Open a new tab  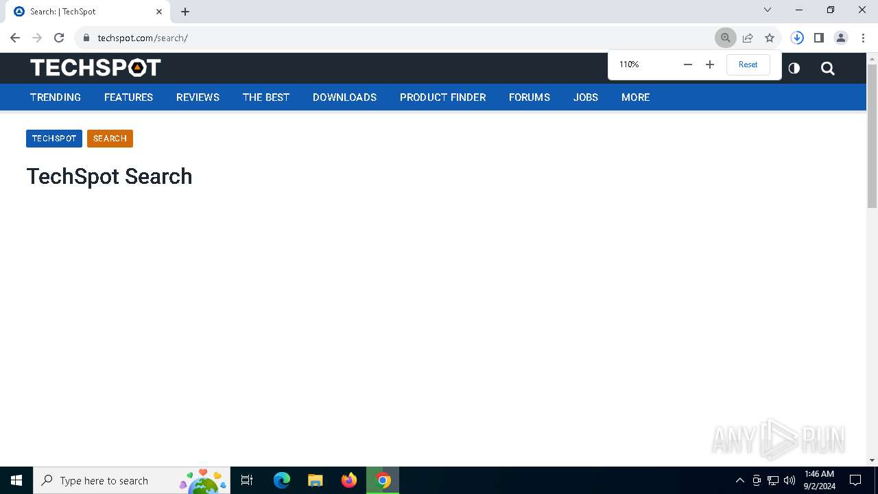(x=185, y=12)
